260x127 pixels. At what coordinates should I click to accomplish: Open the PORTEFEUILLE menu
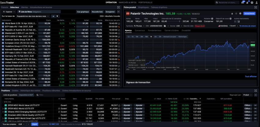tap(145, 2)
